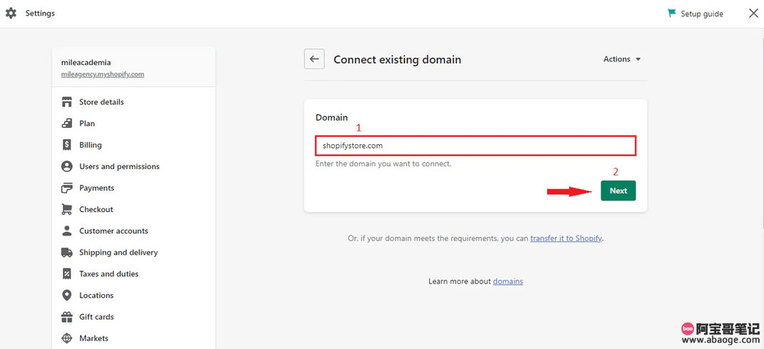Open the domains help link

(508, 281)
